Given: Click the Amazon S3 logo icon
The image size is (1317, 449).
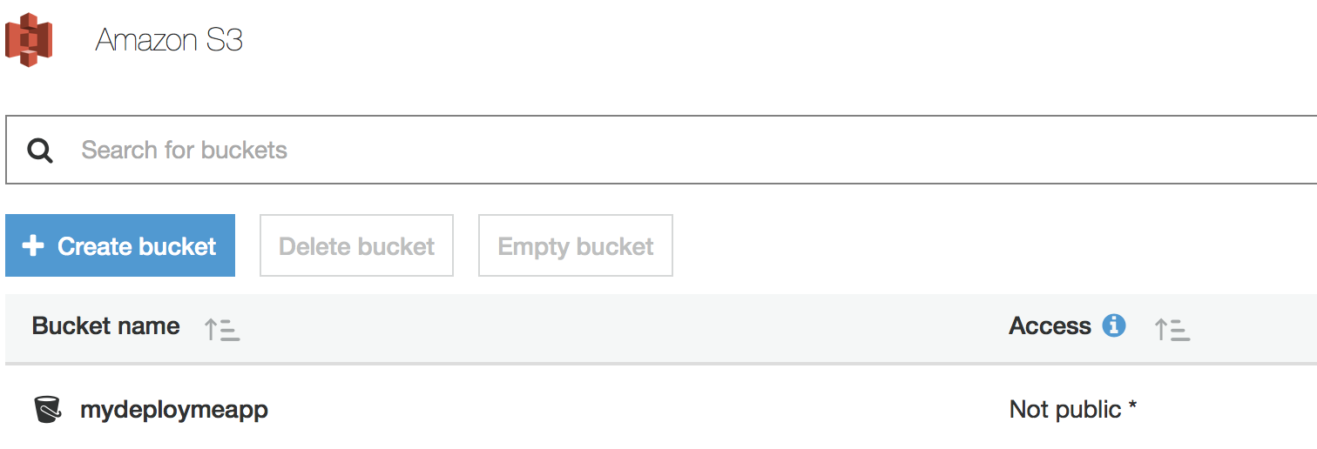Looking at the screenshot, I should click(x=29, y=40).
